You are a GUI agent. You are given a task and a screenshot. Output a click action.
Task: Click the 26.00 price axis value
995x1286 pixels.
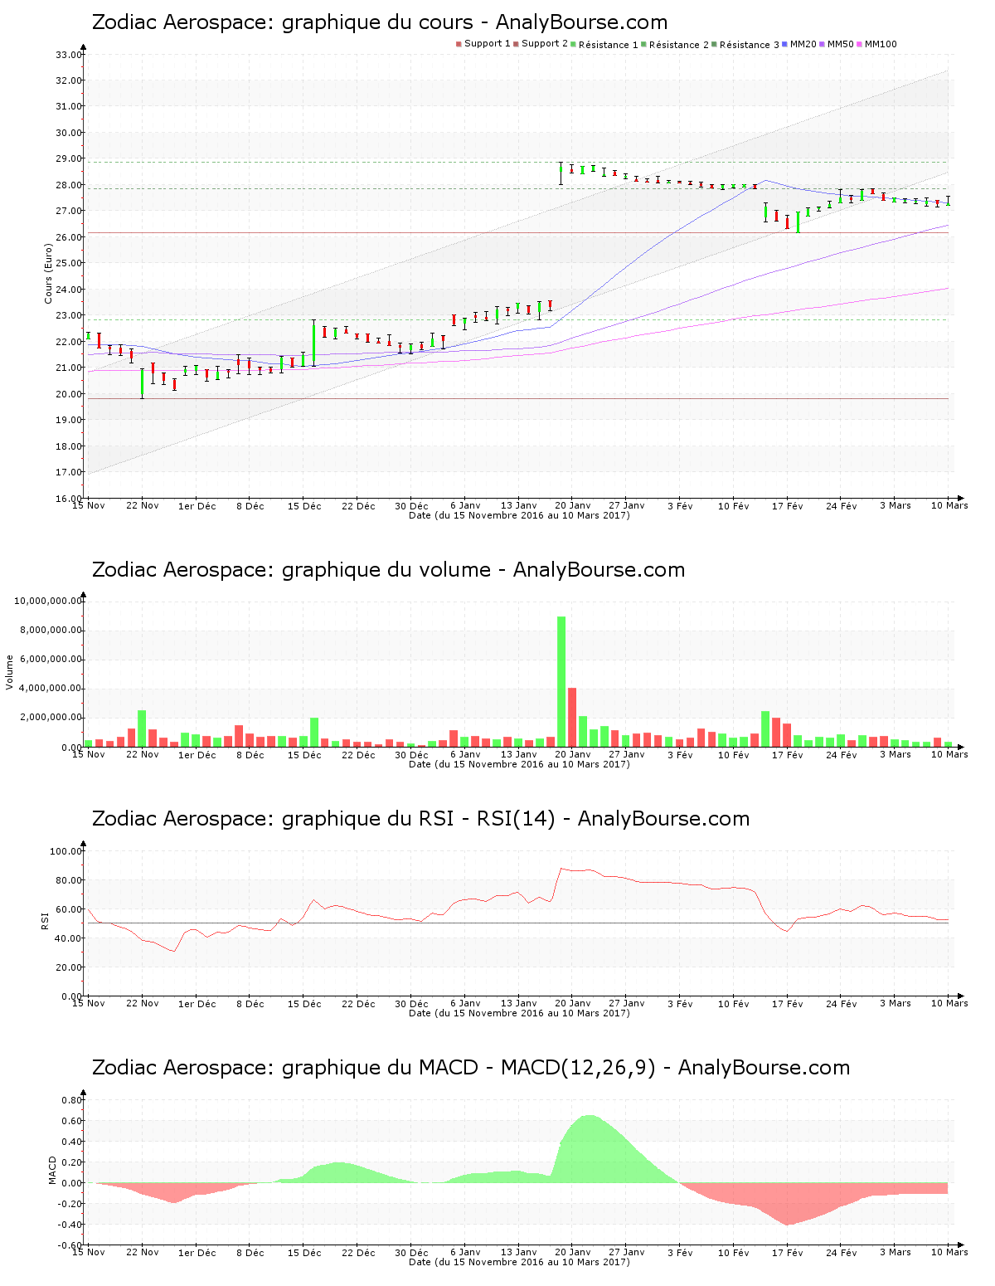coord(68,237)
